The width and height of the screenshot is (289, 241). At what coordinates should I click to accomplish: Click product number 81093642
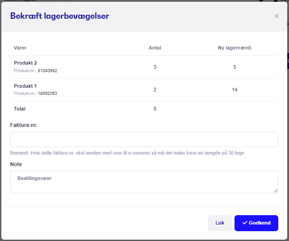(47, 71)
